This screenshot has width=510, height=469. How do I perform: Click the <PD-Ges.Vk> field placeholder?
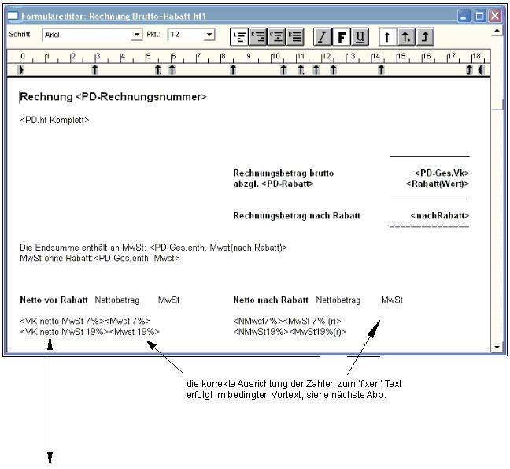coord(442,173)
